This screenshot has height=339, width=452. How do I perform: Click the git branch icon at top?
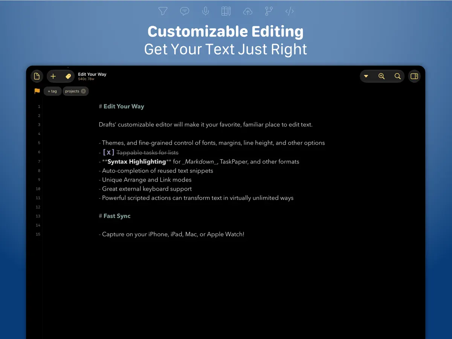pyautogui.click(x=269, y=11)
